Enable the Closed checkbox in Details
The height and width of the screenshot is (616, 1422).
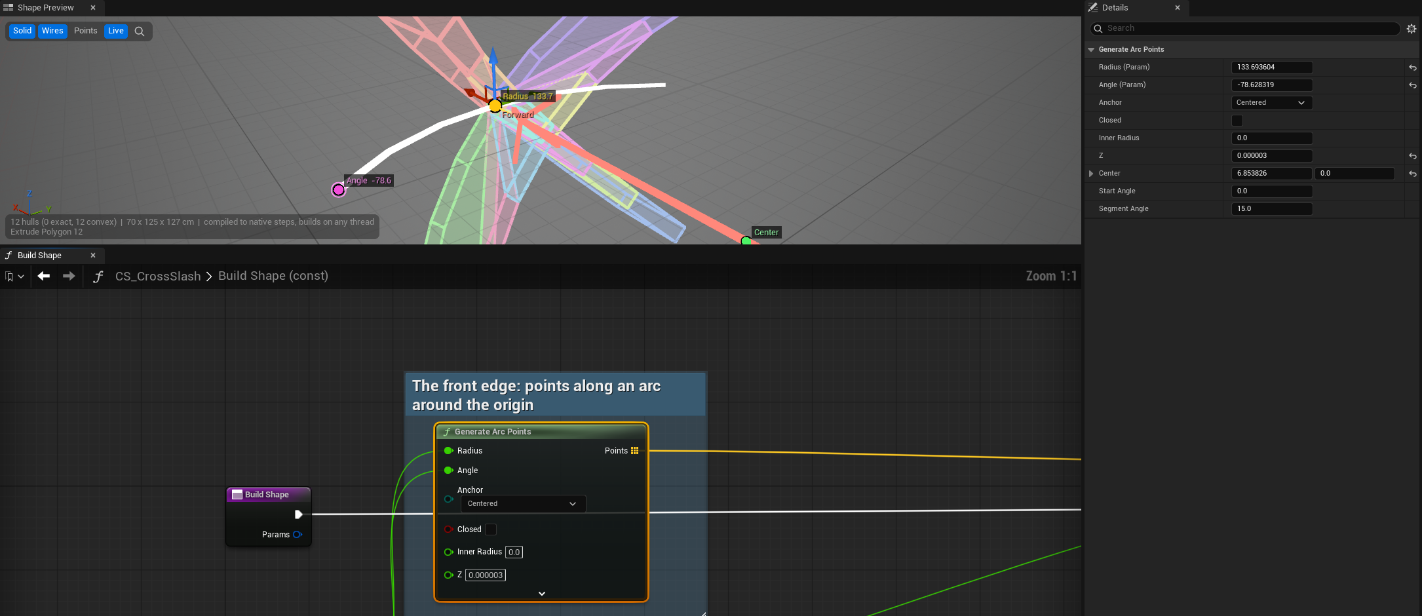(1237, 121)
